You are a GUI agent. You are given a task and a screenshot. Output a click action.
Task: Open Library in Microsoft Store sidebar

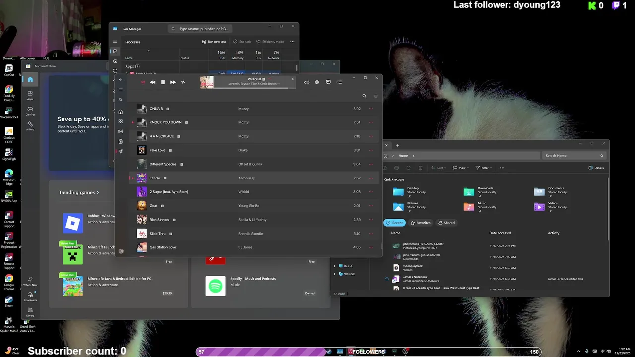[30, 312]
